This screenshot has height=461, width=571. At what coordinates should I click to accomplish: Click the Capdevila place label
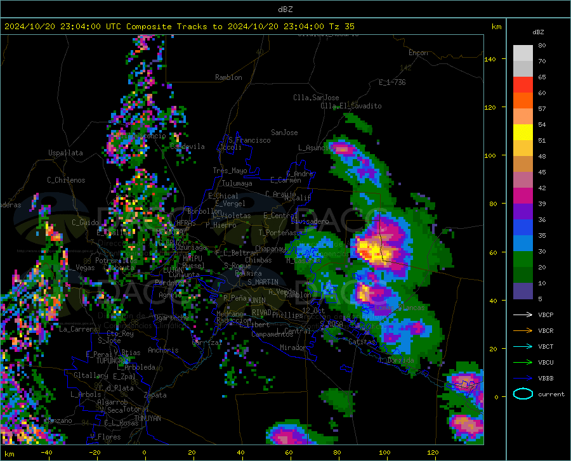click(x=187, y=146)
